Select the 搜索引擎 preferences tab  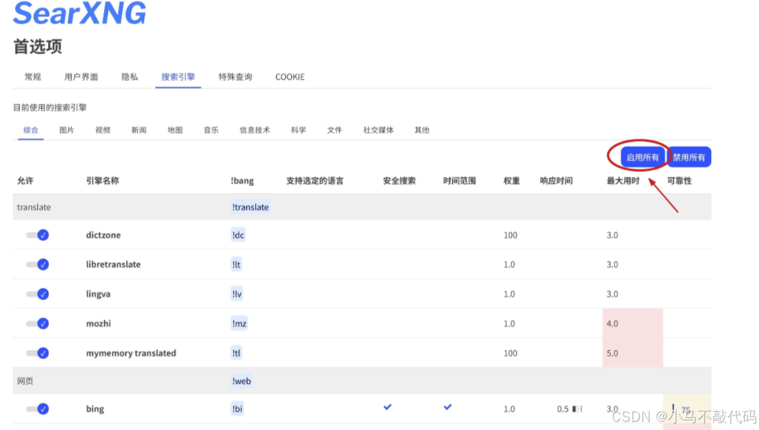click(x=178, y=77)
